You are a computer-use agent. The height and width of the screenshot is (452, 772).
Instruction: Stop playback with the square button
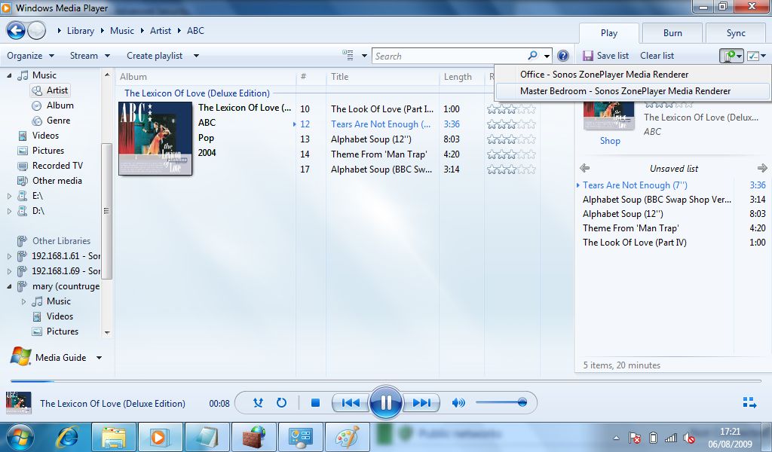click(316, 403)
